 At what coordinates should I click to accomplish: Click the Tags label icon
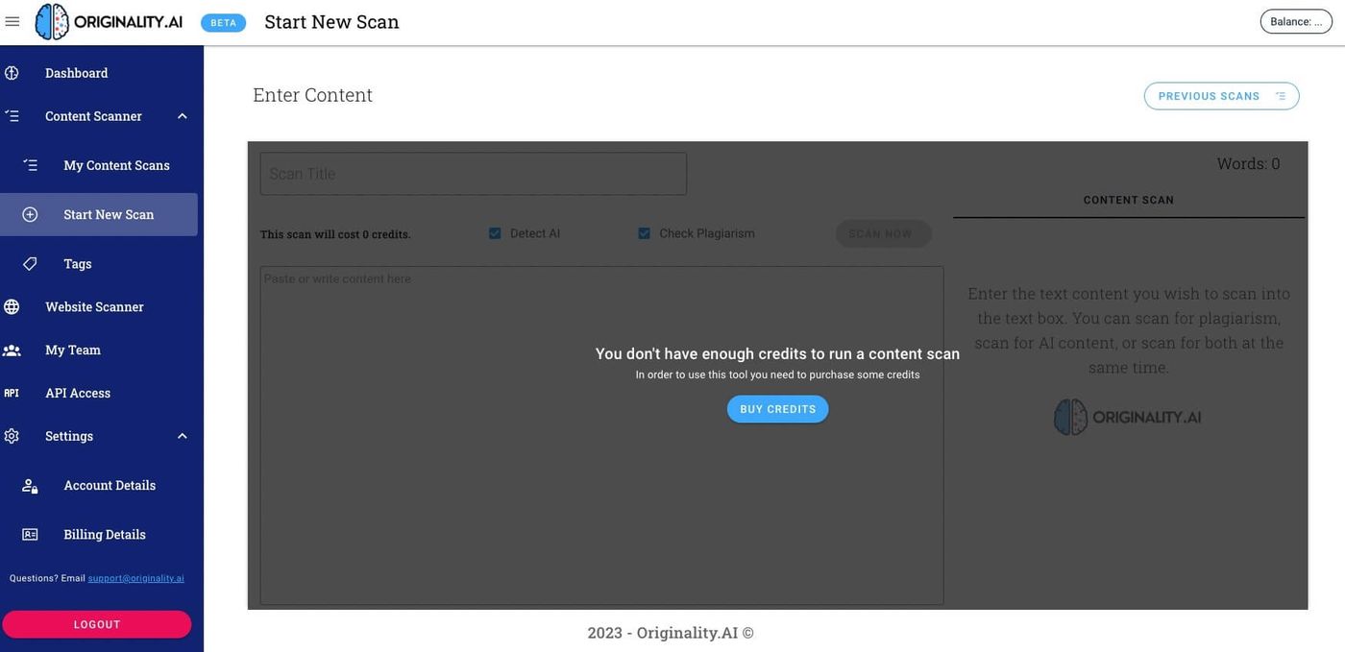tap(30, 263)
